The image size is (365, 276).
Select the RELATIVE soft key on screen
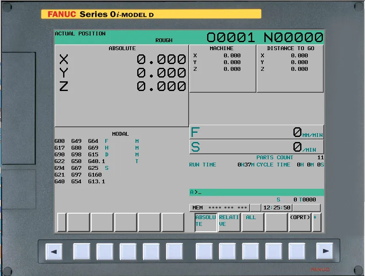229,222
